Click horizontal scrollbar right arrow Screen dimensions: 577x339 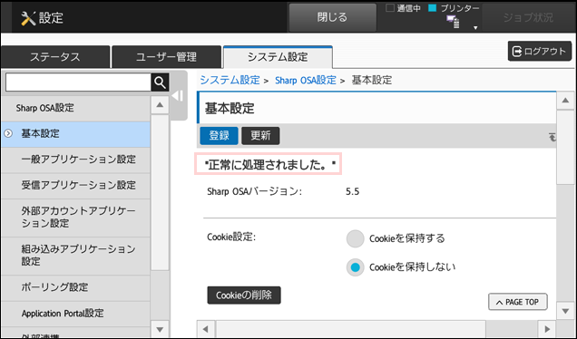coord(547,329)
